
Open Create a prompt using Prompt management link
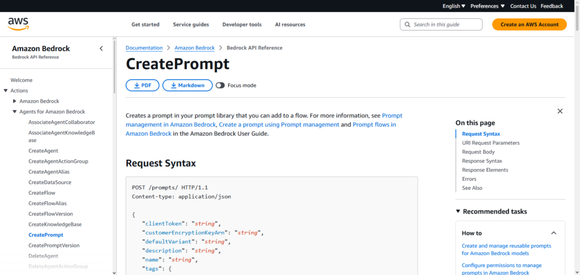[x=279, y=124]
